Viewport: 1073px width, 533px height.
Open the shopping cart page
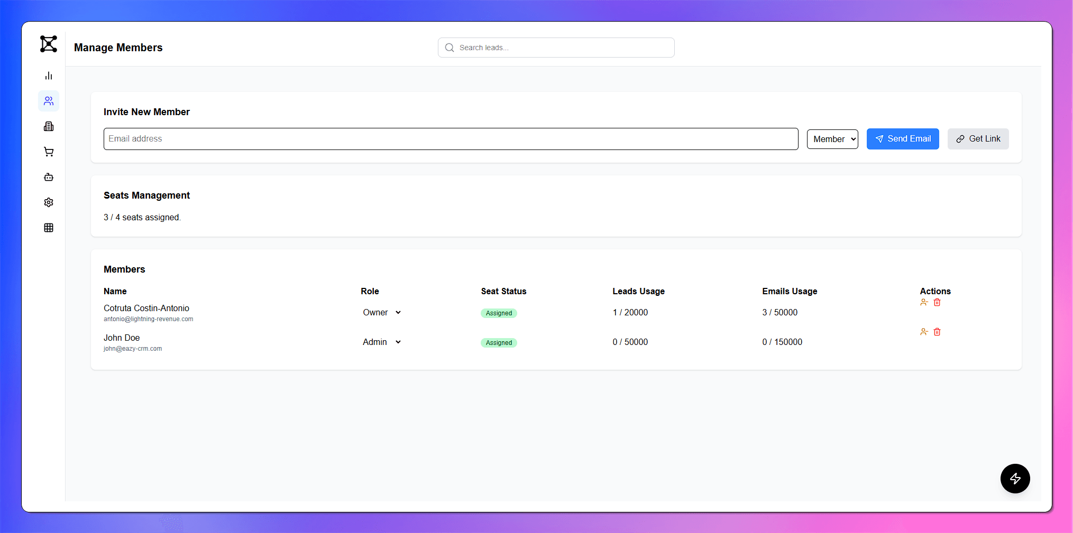coord(49,152)
